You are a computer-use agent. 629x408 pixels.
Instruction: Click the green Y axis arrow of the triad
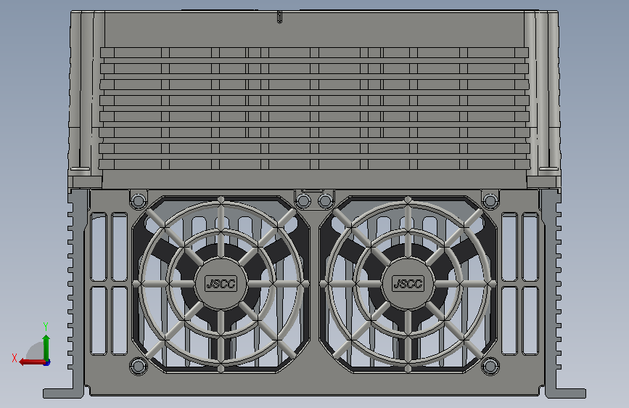(x=46, y=347)
